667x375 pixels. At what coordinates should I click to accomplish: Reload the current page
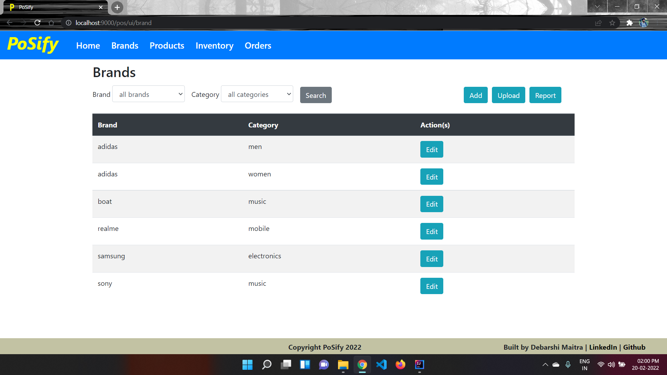37,23
